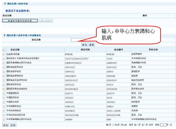Click the 添加 add button
This screenshot has height=129, width=176.
(5, 125)
